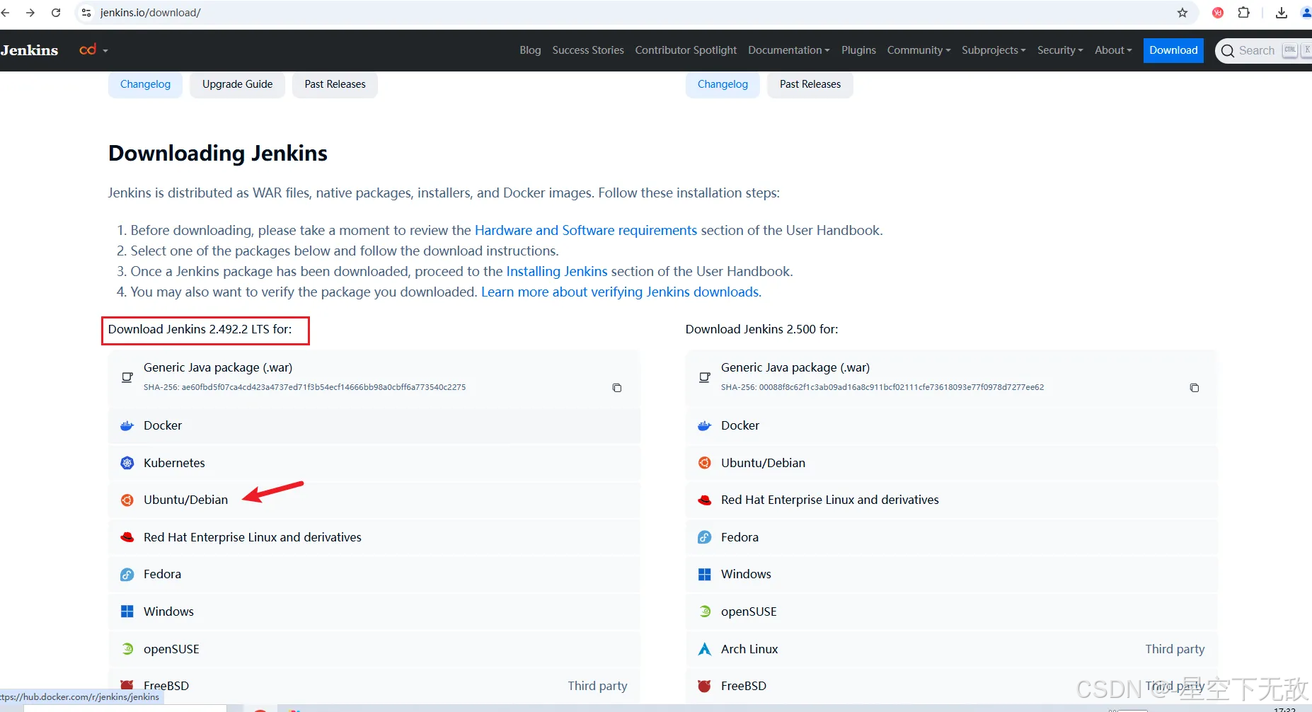The width and height of the screenshot is (1312, 712).
Task: Open Past Releases for weekly release
Action: (x=810, y=84)
